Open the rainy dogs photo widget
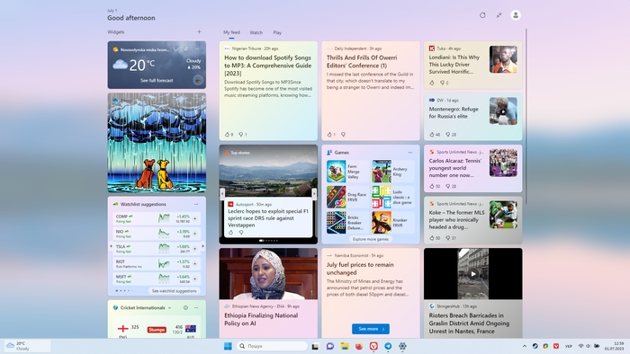This screenshot has width=630, height=354. tap(157, 143)
